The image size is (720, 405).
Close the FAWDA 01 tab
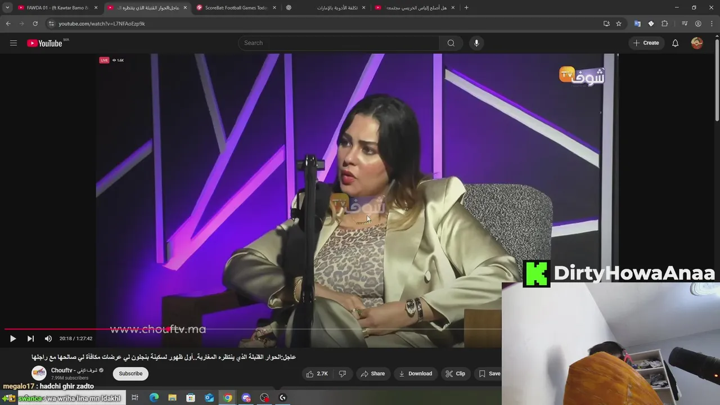[x=96, y=8]
